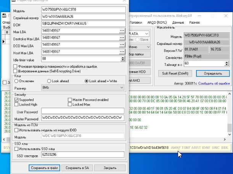Enable Использовать модель из модуля ID0D
The height and width of the screenshot is (174, 233).
16,130
